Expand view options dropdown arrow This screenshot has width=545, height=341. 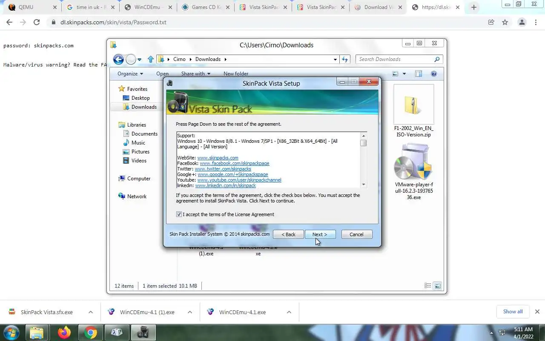point(404,74)
